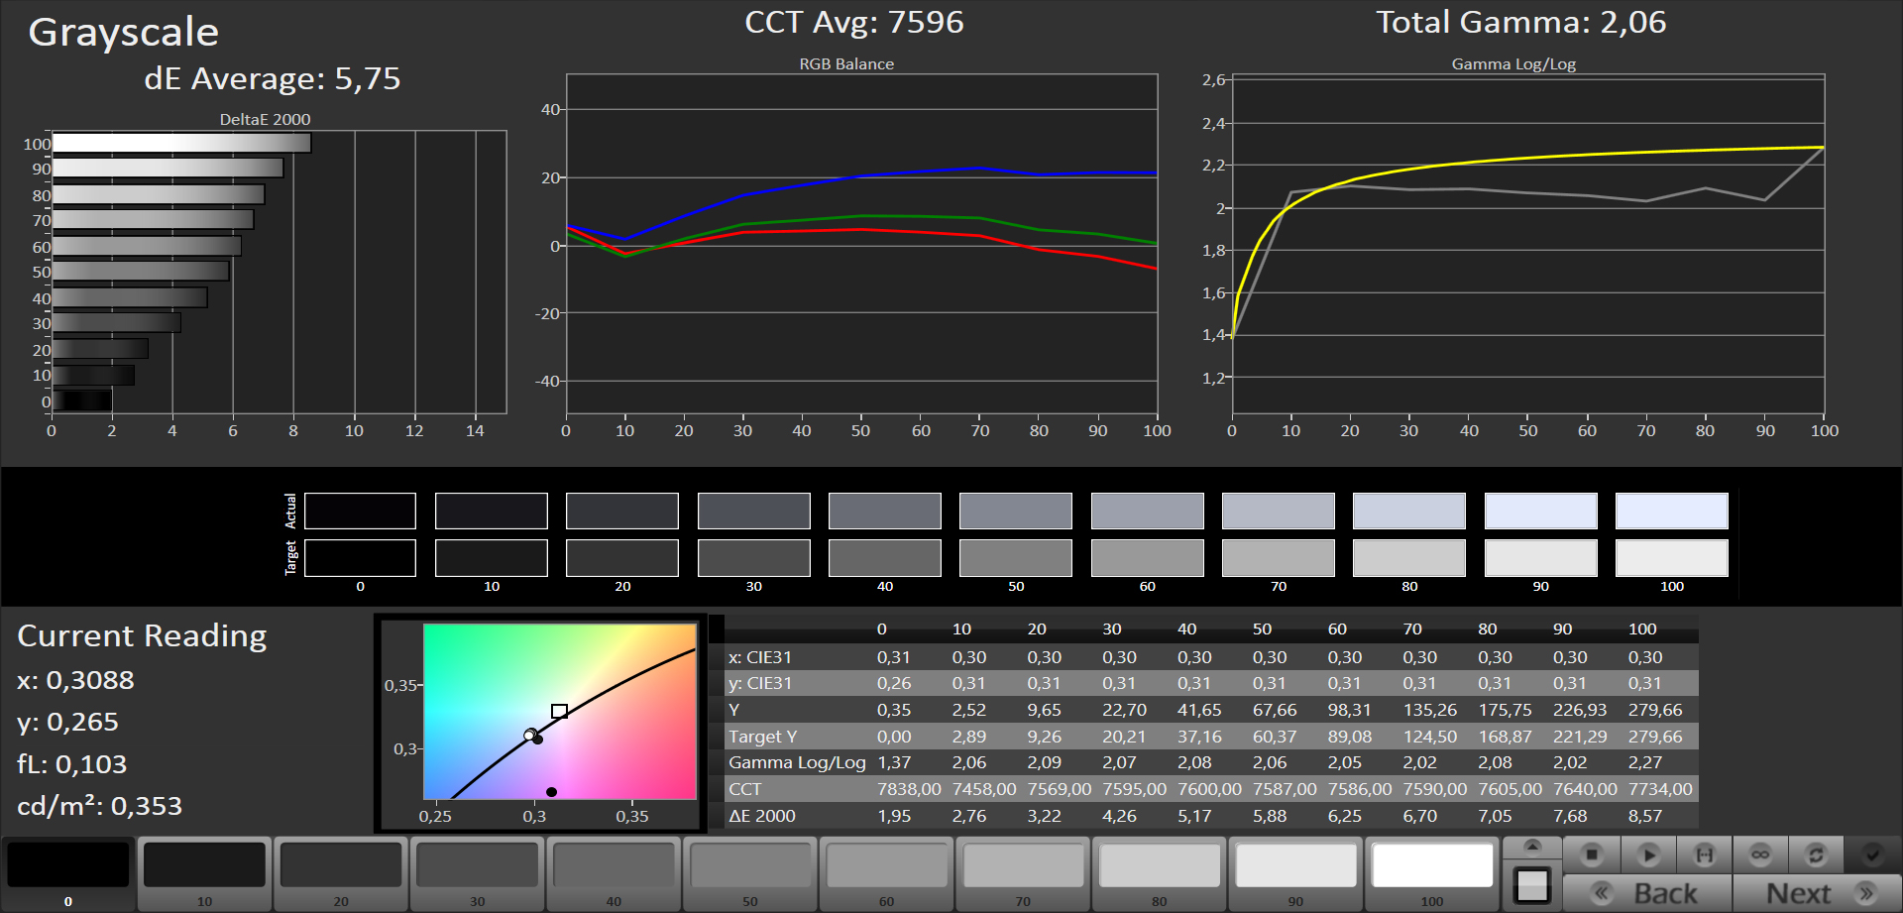Click the Target Y cell showing 221,29
This screenshot has width=1903, height=913.
pos(1580,737)
